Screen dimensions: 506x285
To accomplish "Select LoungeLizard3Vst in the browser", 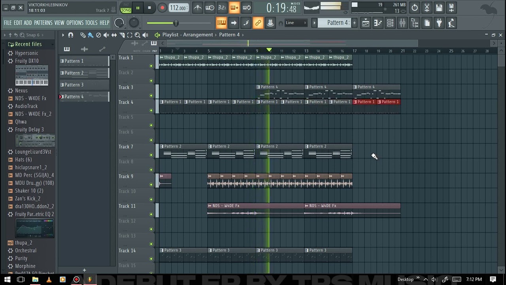I will (33, 152).
